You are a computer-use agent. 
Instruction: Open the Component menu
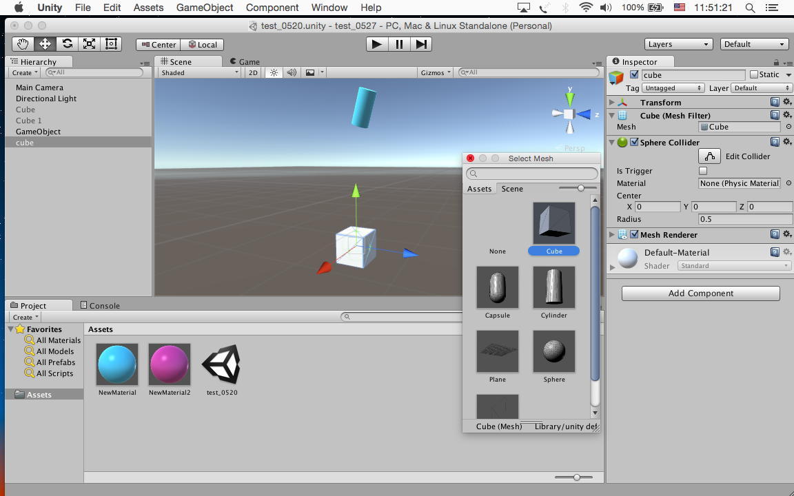[272, 8]
